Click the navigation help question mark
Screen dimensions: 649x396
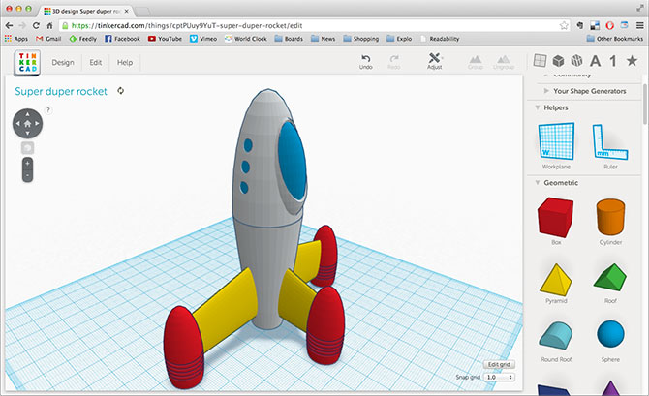48,110
